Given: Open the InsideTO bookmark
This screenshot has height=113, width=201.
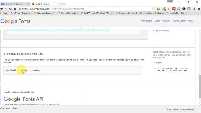Looking at the screenshot, I should tap(177, 13).
